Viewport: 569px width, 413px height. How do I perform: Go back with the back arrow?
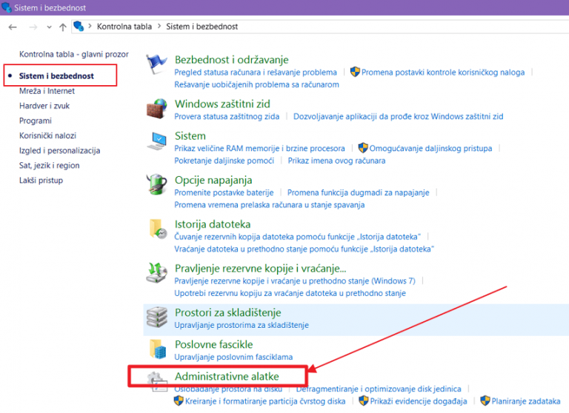pos(13,27)
